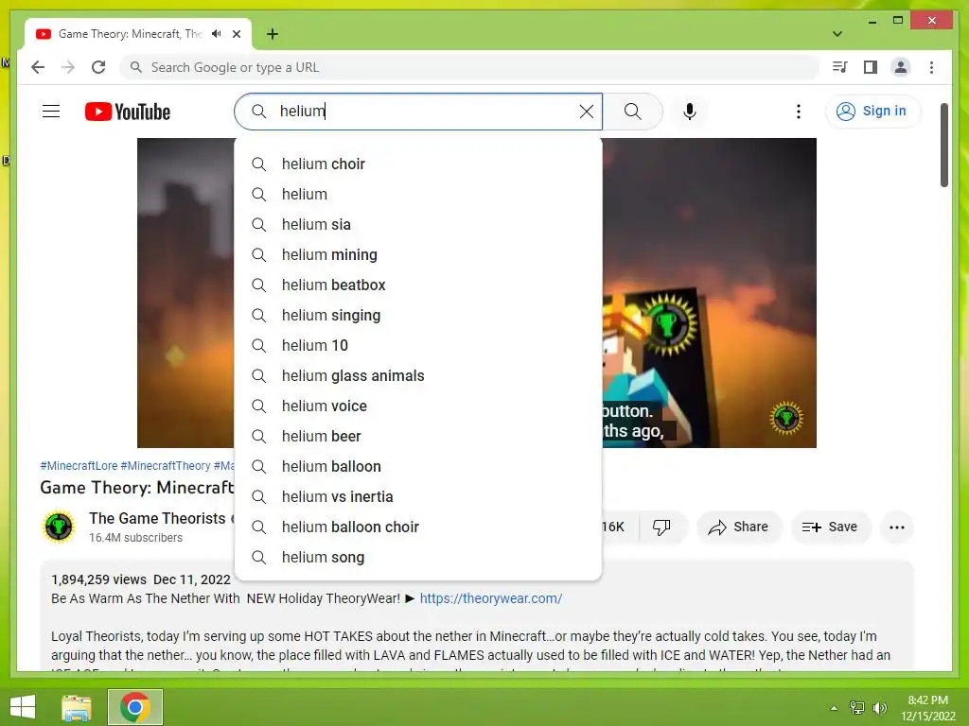This screenshot has width=969, height=726.
Task: Pick suggestion 'helium beer'
Action: (x=417, y=436)
